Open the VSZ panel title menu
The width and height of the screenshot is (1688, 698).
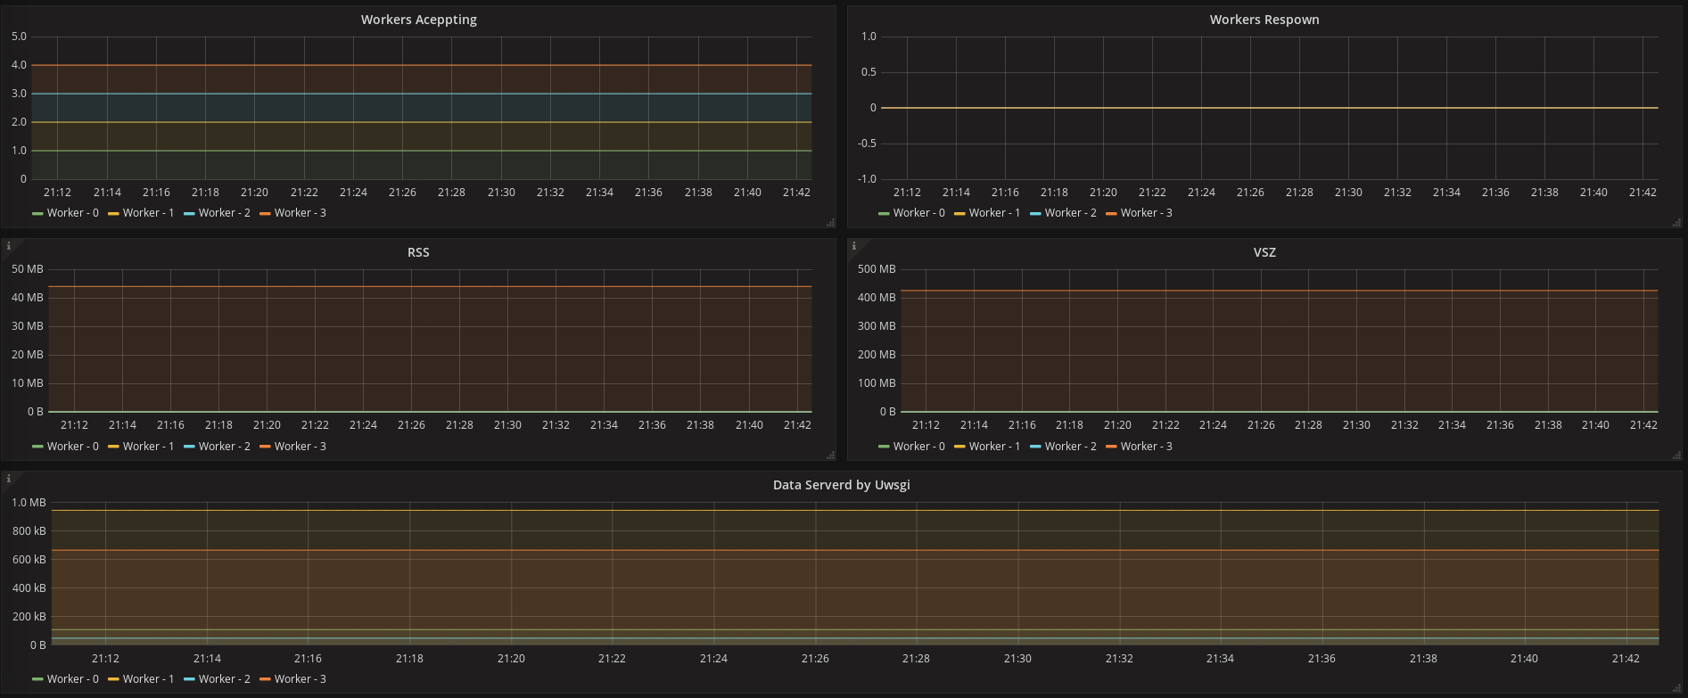(1264, 252)
